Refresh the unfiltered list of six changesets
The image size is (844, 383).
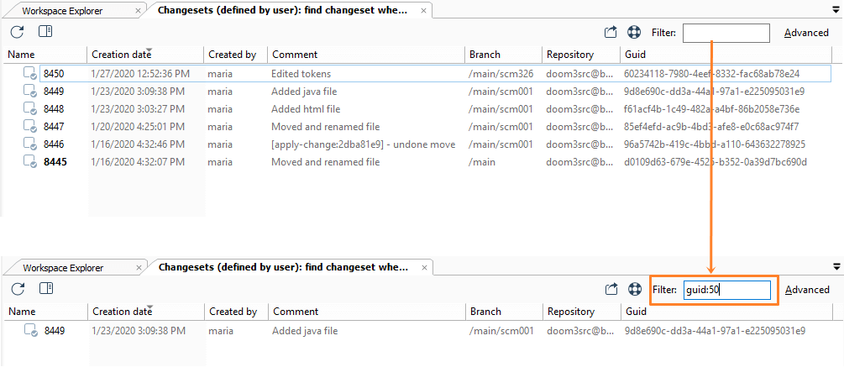point(18,32)
